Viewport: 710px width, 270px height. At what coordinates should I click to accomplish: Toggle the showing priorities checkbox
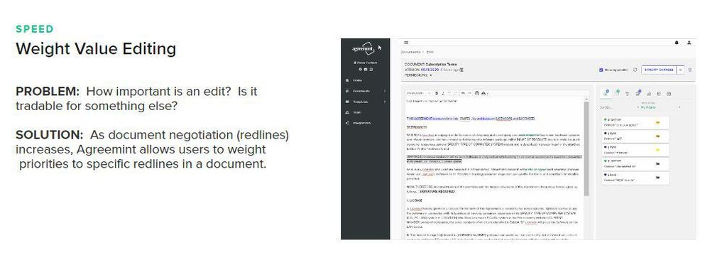click(601, 70)
